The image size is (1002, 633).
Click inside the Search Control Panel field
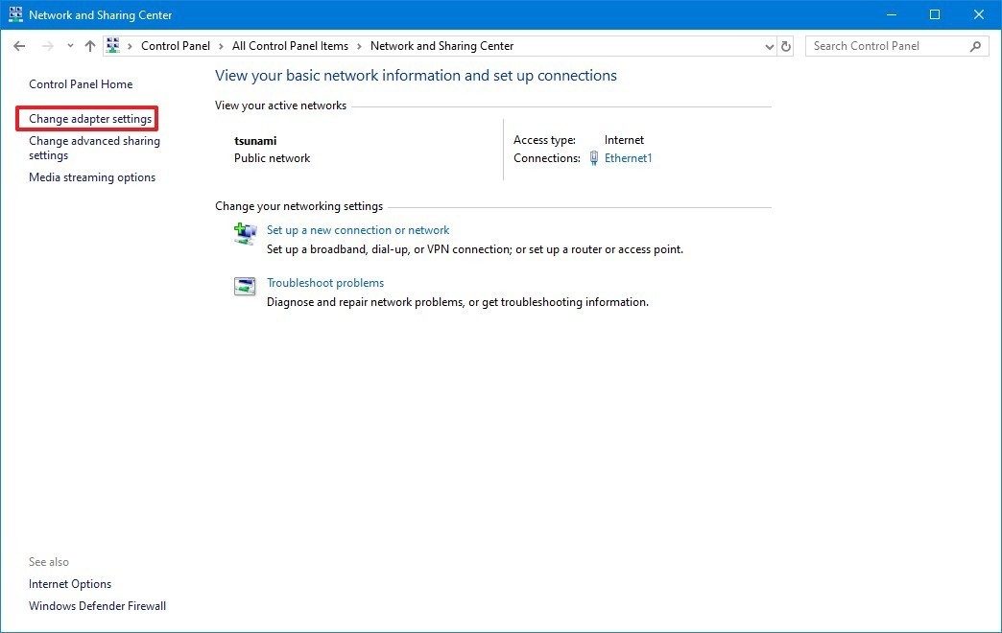(883, 45)
